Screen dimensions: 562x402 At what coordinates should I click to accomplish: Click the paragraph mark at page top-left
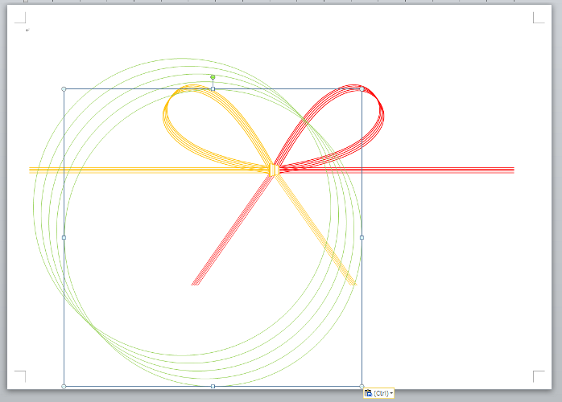click(x=27, y=30)
